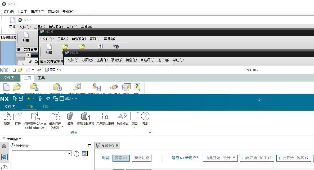Open 文件(F) tab in teal NX ribbon
Image resolution: width=314 pixels, height=170 pixels.
[10, 107]
